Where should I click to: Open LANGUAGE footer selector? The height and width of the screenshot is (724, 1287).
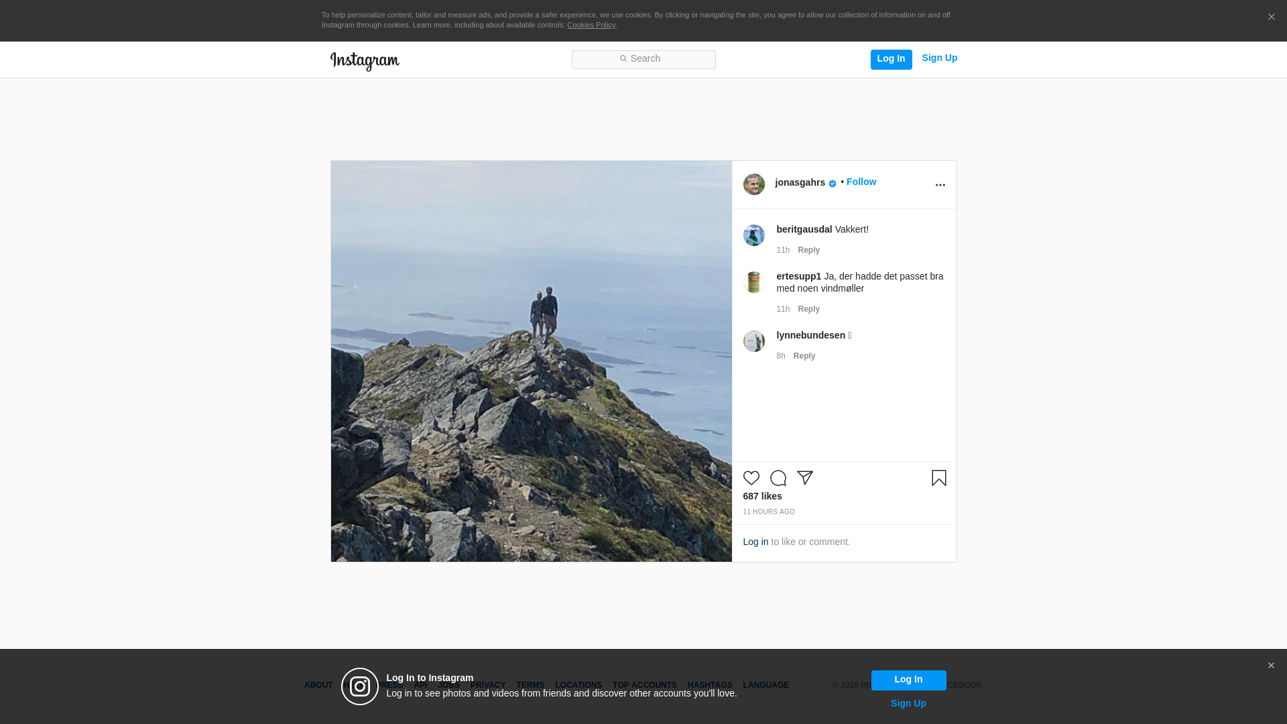click(766, 685)
